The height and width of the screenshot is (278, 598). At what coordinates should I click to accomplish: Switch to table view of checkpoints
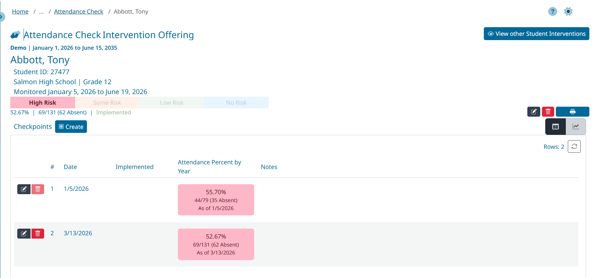[x=556, y=127]
